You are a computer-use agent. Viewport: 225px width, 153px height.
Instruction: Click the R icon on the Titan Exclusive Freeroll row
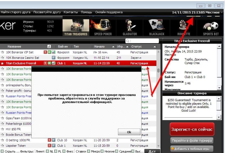[x=49, y=63]
